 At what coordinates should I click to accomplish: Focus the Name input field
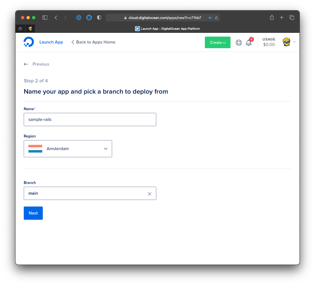pyautogui.click(x=90, y=120)
